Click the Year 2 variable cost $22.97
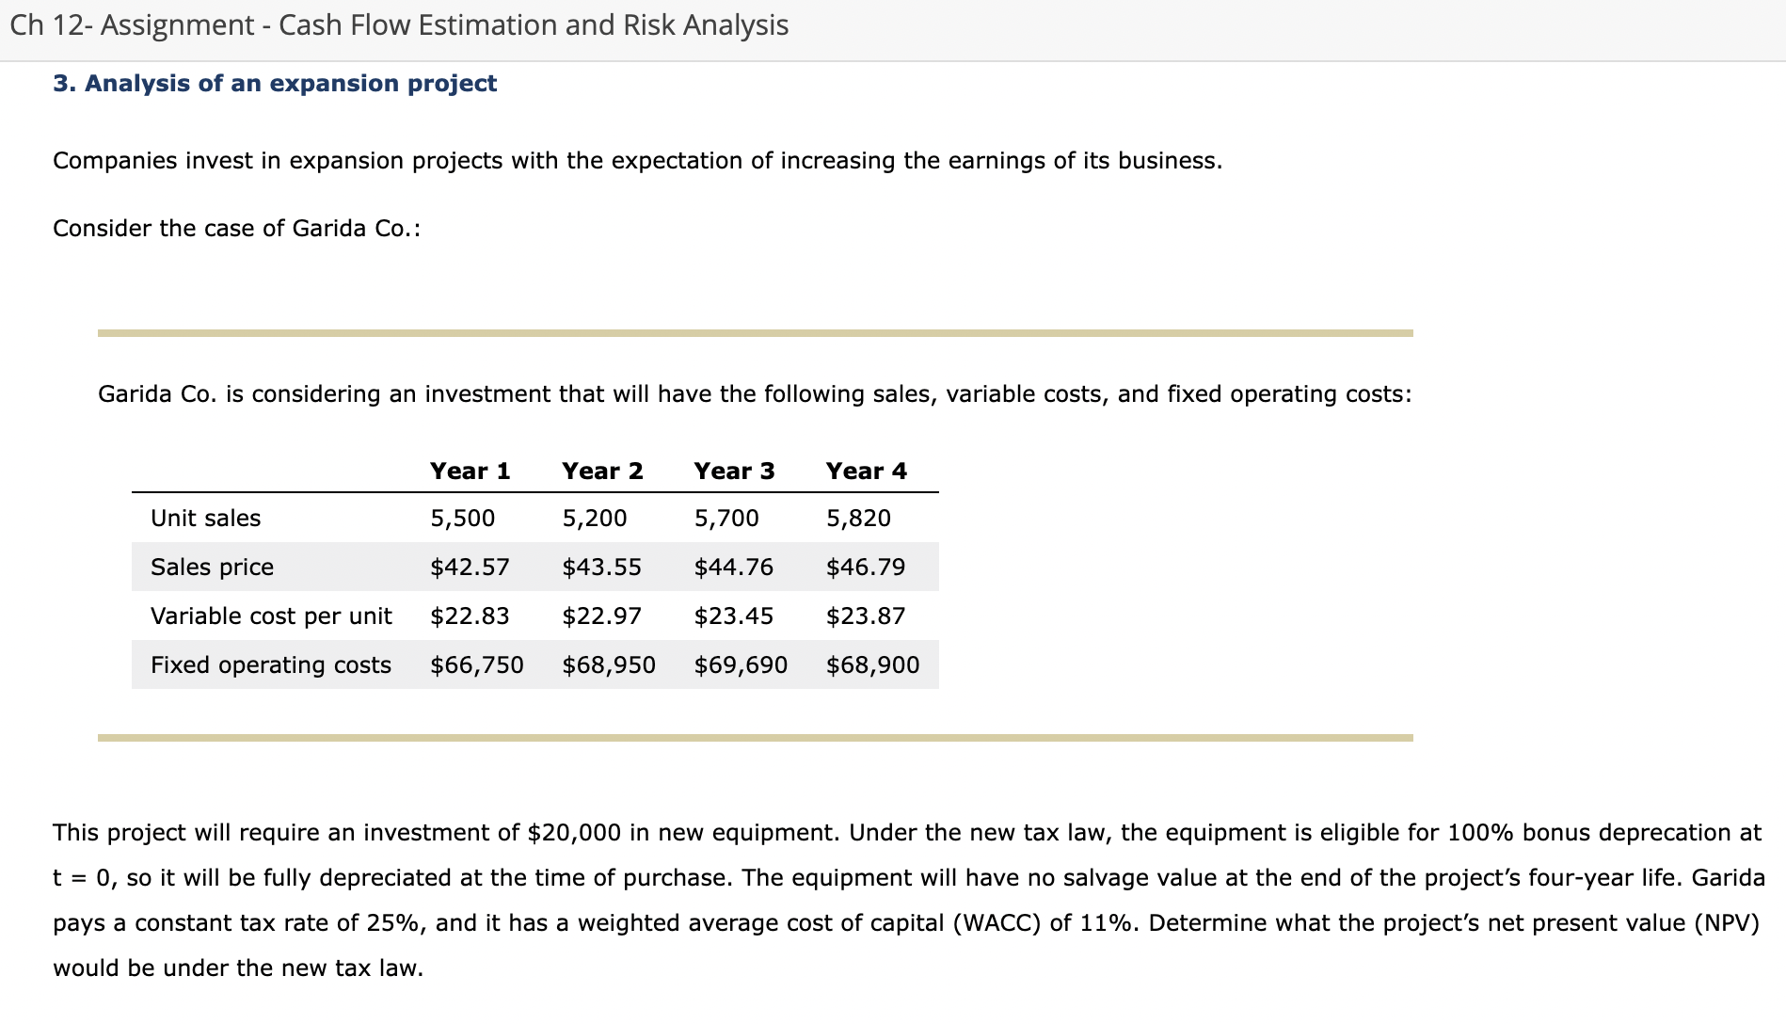Viewport: 1786px width, 1024px height. [602, 616]
